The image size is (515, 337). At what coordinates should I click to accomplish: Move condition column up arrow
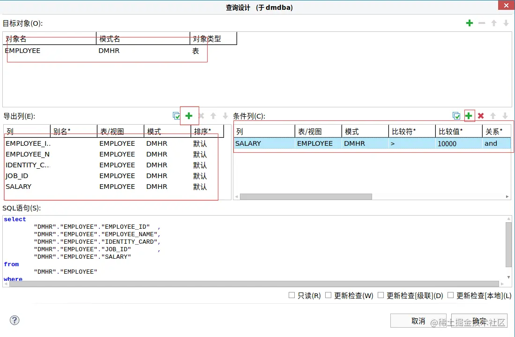[x=493, y=116]
